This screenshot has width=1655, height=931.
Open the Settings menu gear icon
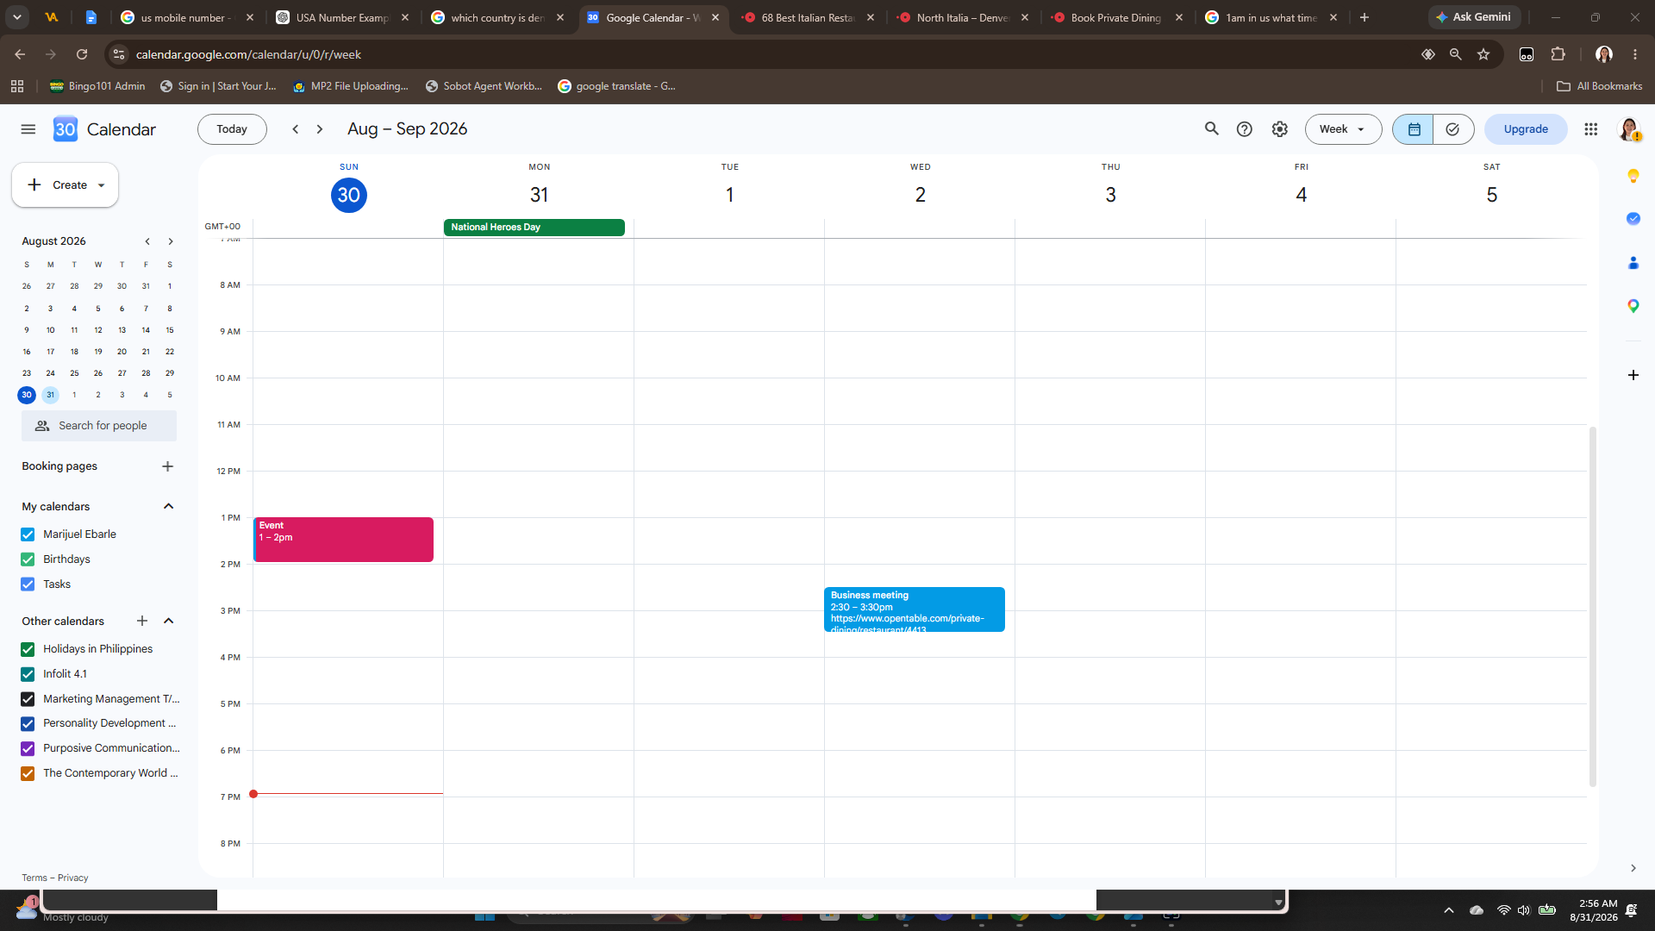pos(1279,129)
